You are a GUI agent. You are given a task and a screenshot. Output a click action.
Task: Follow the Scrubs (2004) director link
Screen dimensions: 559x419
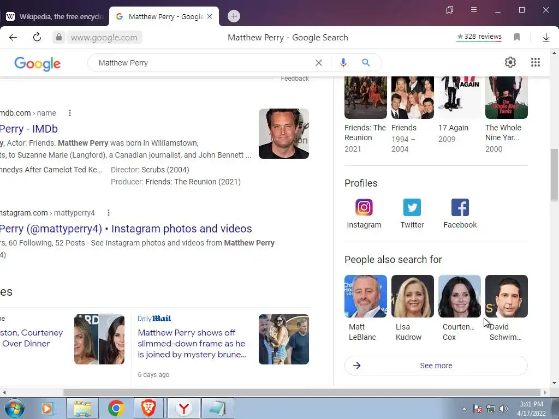coord(165,170)
